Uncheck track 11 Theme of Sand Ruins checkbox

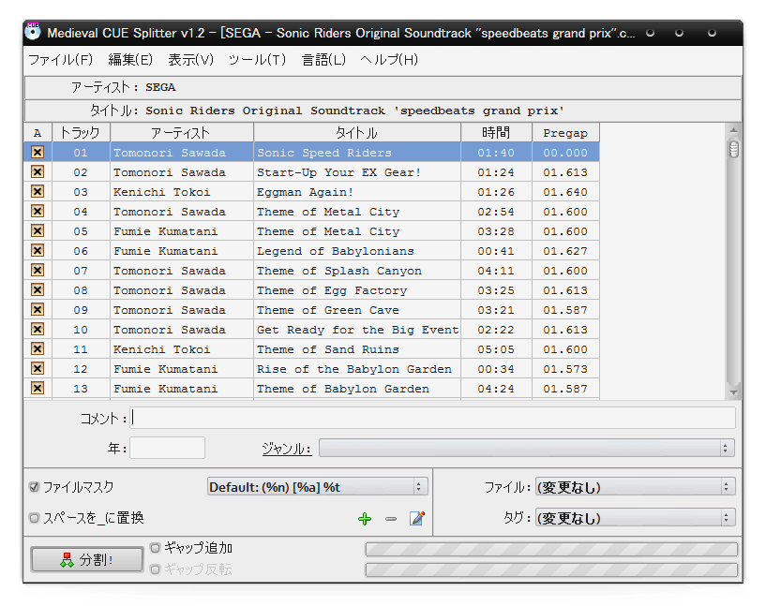pos(38,348)
